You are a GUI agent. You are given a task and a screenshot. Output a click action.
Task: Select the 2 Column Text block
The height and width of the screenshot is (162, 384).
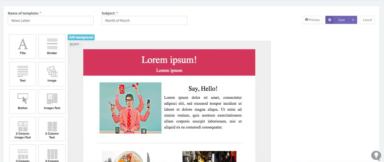point(52,129)
